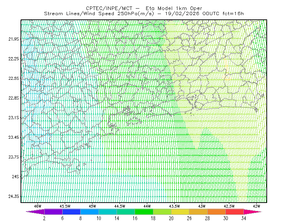Click the amber color bar segment
Viewport: 288px width, 222px height.
198,212
